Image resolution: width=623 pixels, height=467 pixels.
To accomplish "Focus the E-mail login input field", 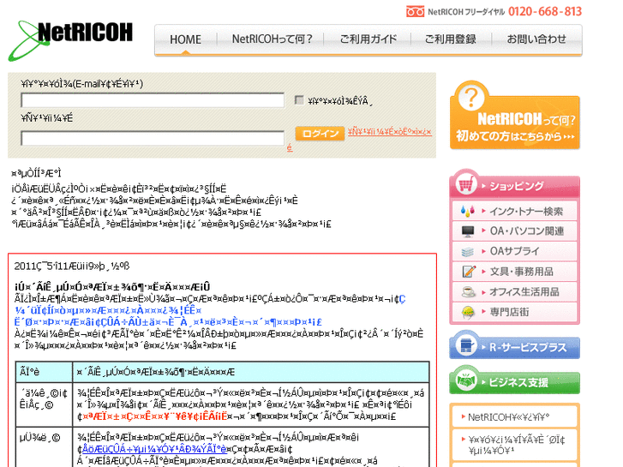I will click(x=153, y=100).
